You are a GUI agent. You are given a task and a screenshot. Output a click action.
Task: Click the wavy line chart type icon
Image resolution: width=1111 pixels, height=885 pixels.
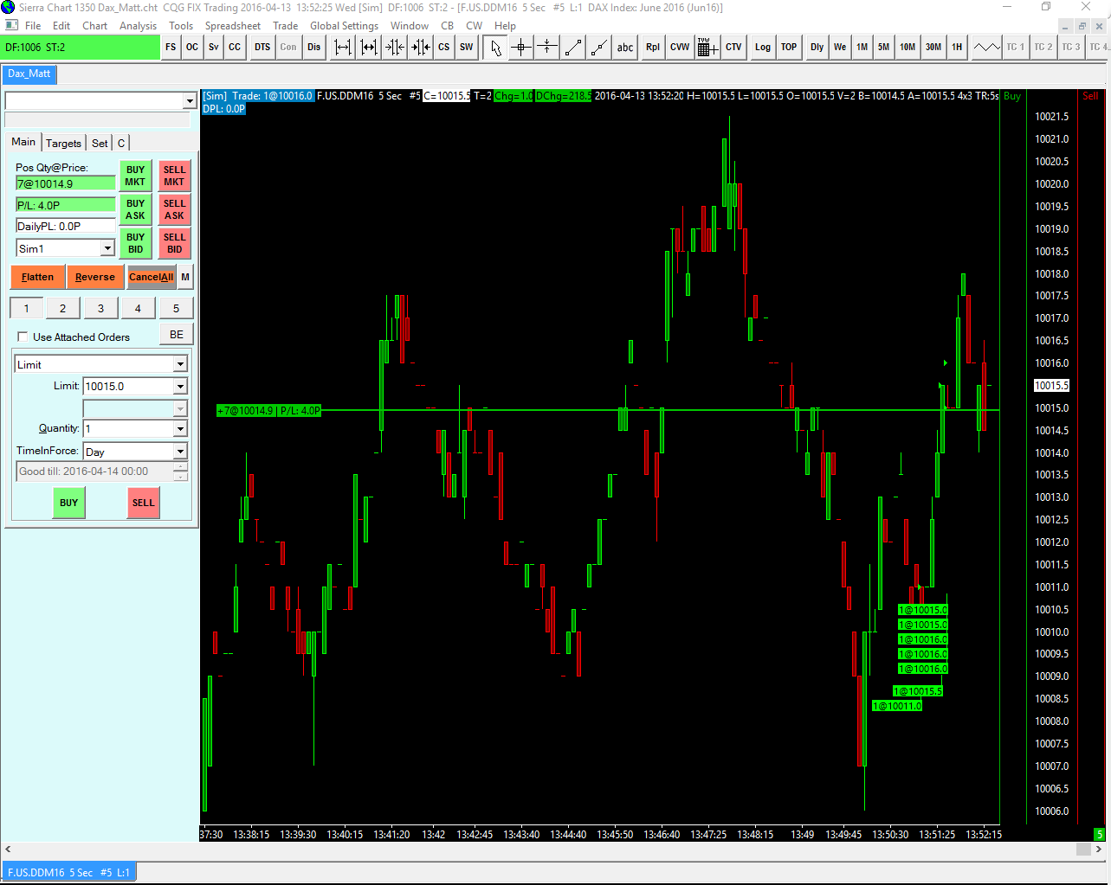(986, 48)
